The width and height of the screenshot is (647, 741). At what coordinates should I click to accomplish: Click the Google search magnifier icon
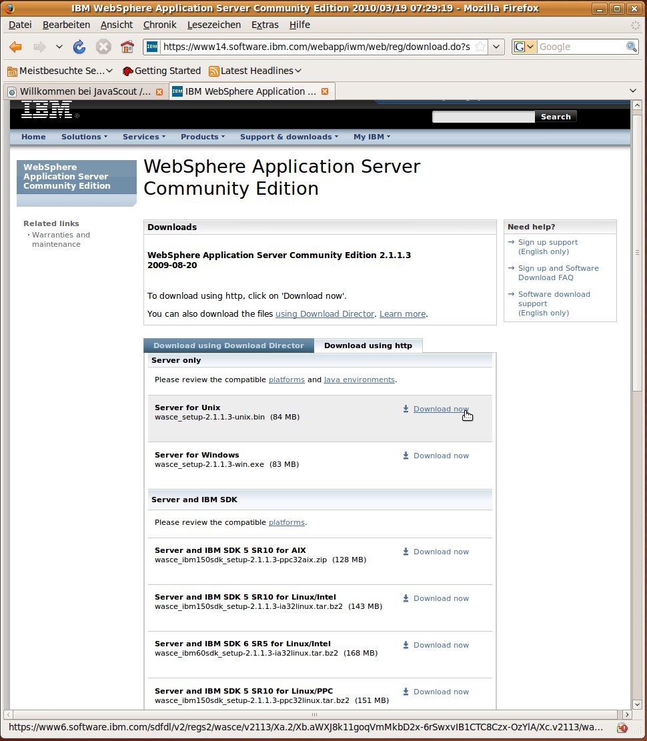tap(631, 47)
